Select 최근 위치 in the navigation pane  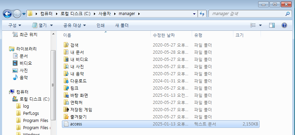(x=29, y=35)
